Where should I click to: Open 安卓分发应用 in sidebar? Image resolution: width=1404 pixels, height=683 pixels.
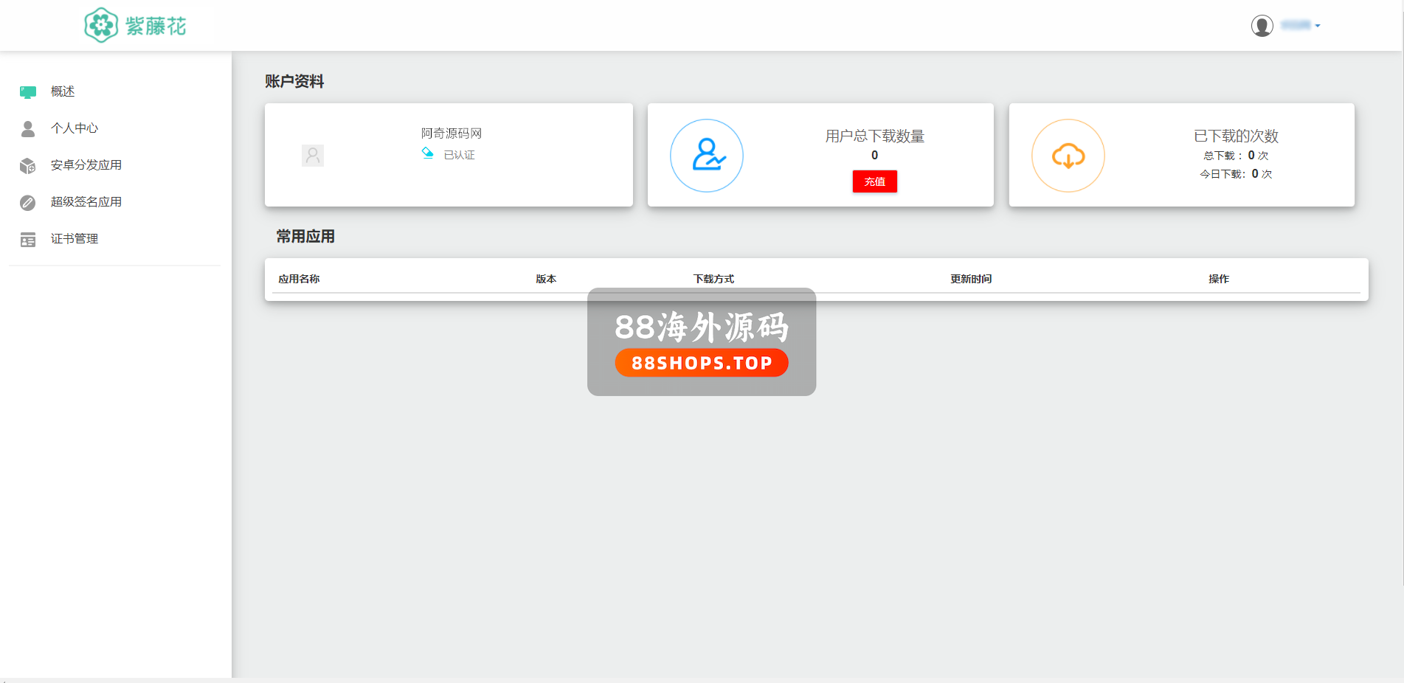pyautogui.click(x=86, y=165)
